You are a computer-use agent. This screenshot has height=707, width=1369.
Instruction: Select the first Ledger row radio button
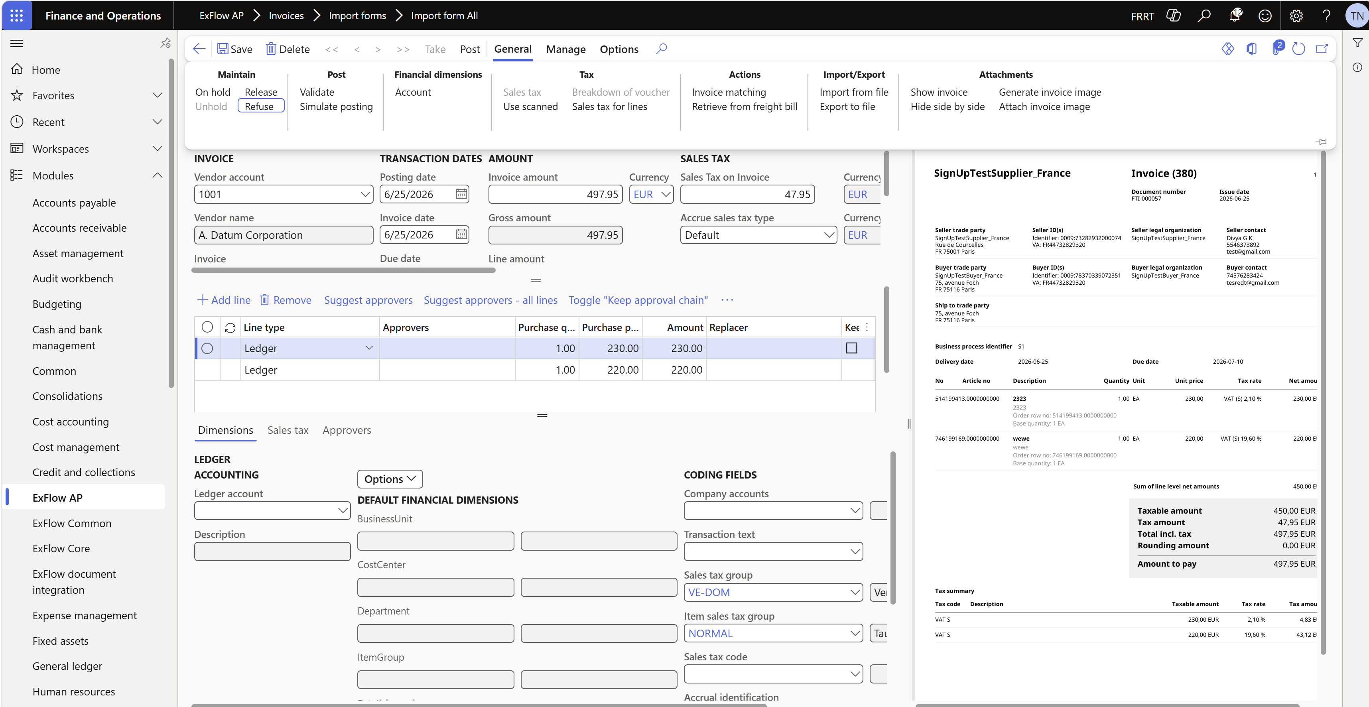tap(207, 348)
